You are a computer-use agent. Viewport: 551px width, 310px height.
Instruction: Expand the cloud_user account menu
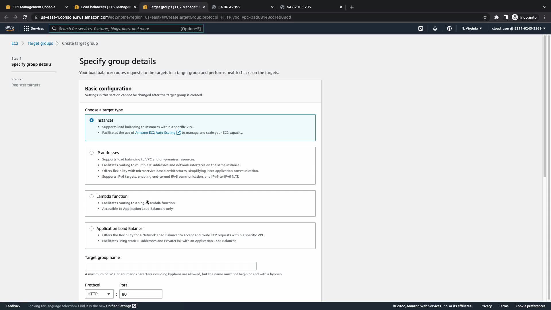pos(518,28)
